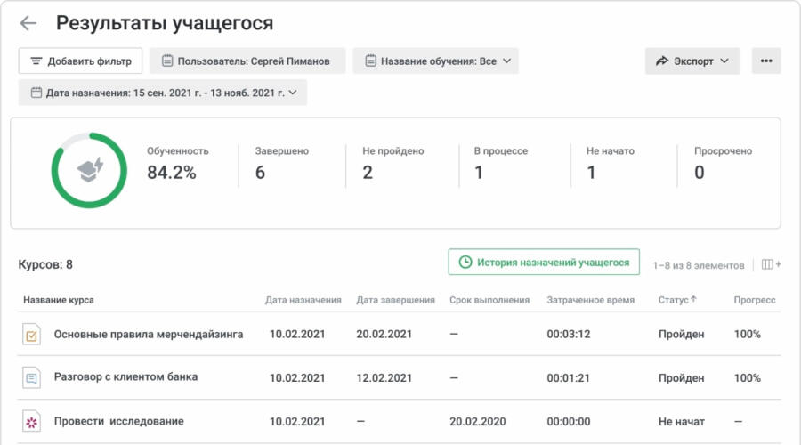Go back with the left arrow icon

pos(28,23)
